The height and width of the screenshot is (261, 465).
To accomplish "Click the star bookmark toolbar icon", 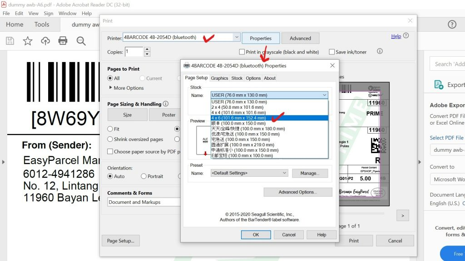I will [x=28, y=40].
